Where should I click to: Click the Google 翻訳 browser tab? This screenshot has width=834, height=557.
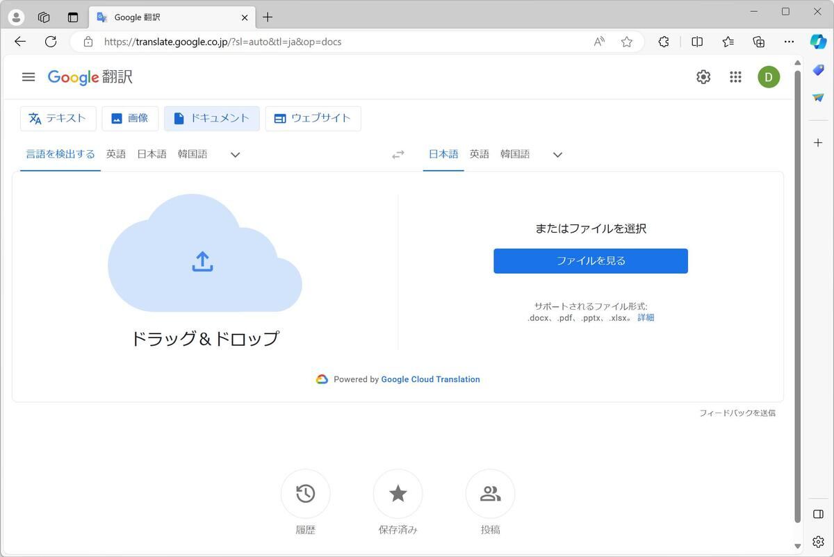pos(172,17)
